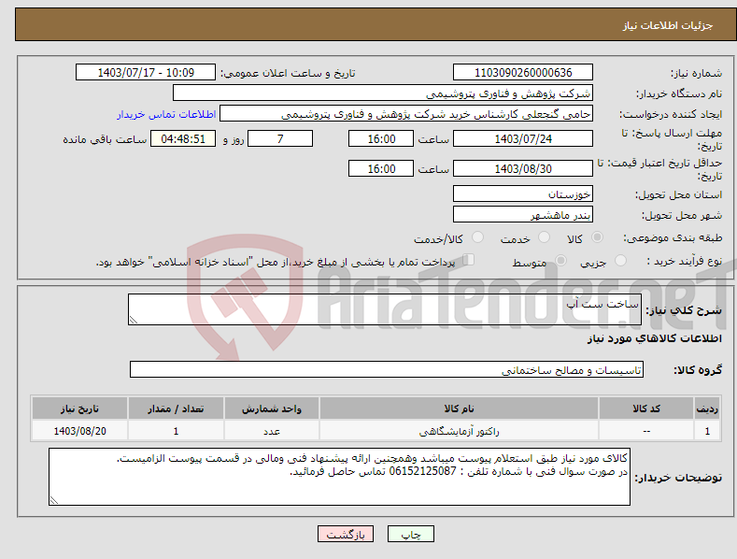Click the response deadline time 16:00 field
The image size is (737, 559).
[381, 138]
